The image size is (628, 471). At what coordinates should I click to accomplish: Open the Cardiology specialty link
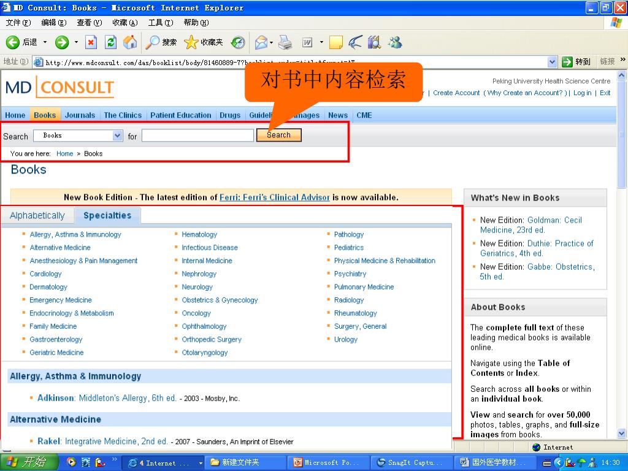[45, 274]
